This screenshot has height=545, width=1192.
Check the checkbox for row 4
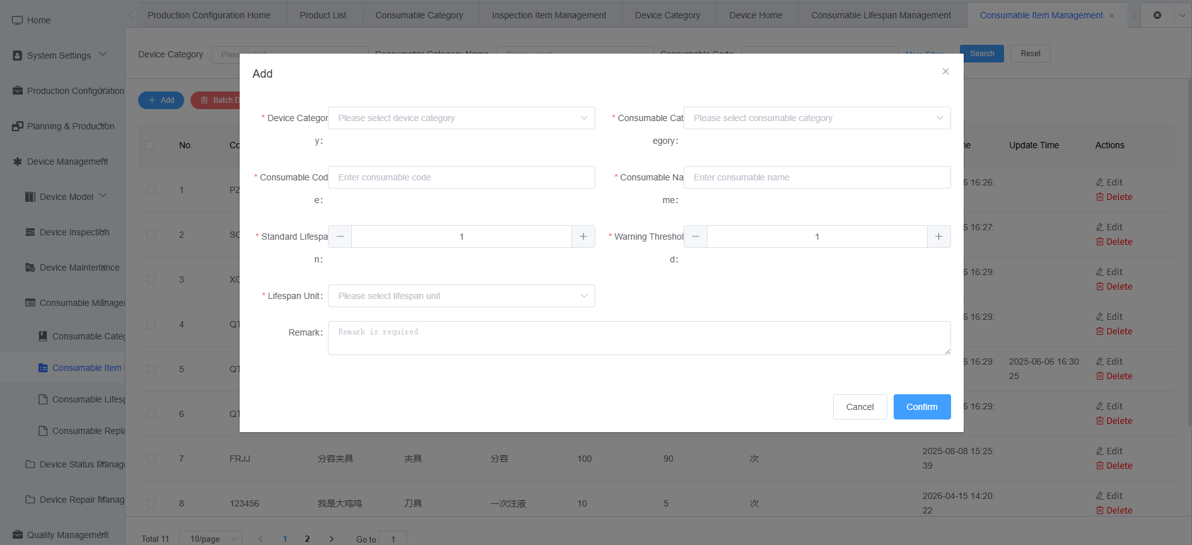coord(151,324)
